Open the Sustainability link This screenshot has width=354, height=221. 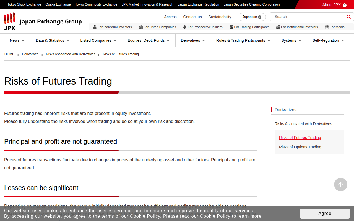point(220,17)
